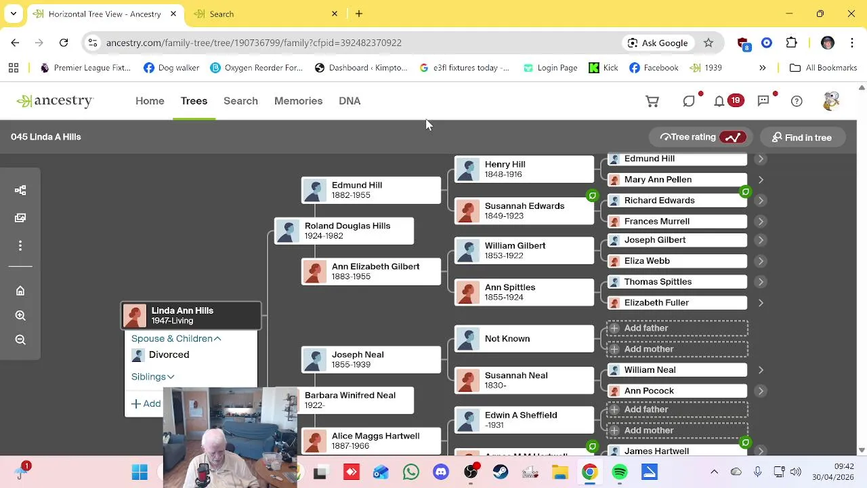Expand ancestors of Edmund Hill in the last column

click(761, 159)
